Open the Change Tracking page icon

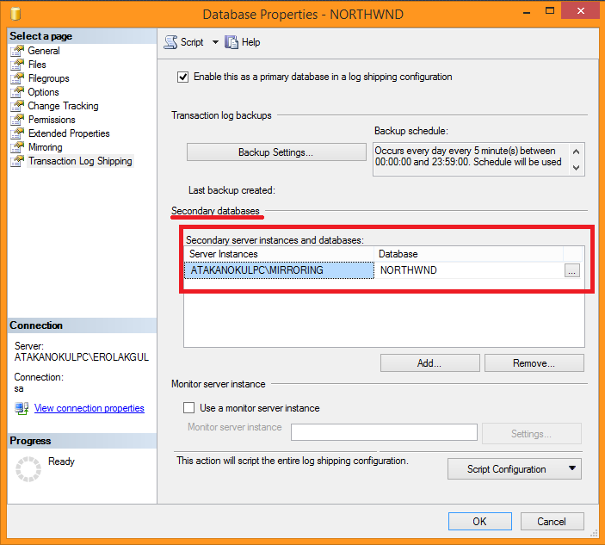(x=17, y=106)
